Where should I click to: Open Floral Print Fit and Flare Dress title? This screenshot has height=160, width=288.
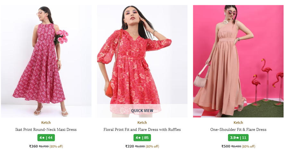[x=142, y=130]
